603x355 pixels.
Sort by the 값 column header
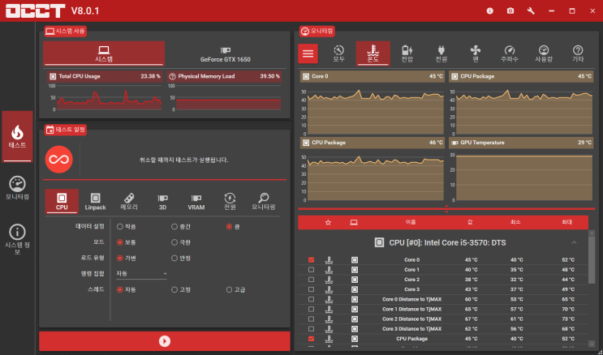click(470, 222)
